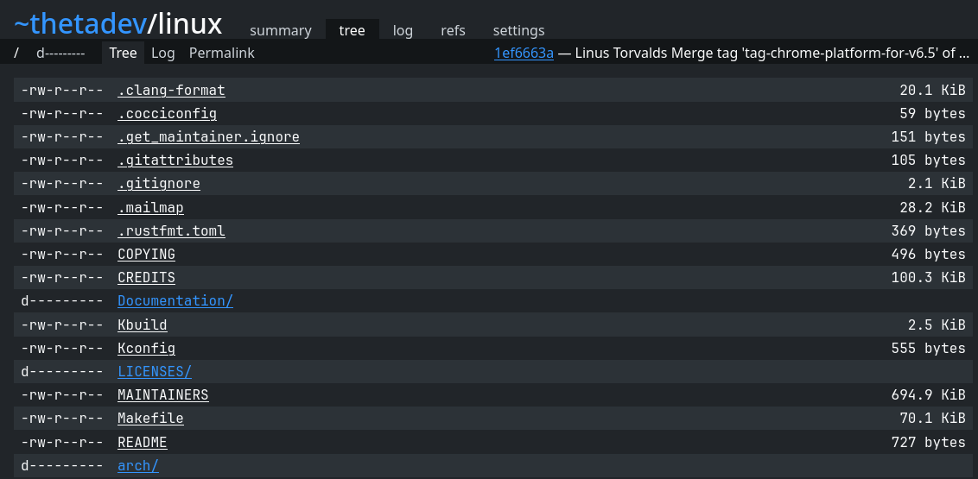
Task: Open the COPYING file
Action: tap(146, 254)
